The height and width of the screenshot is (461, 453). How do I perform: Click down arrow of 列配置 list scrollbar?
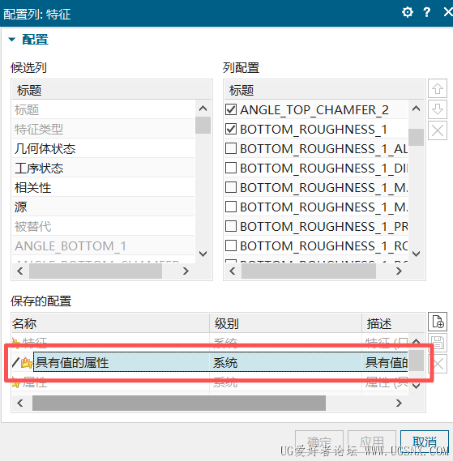click(416, 254)
